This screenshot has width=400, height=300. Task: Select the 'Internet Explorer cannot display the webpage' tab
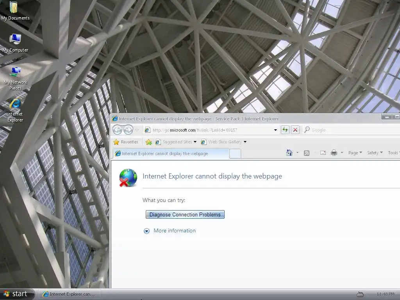[x=171, y=154]
